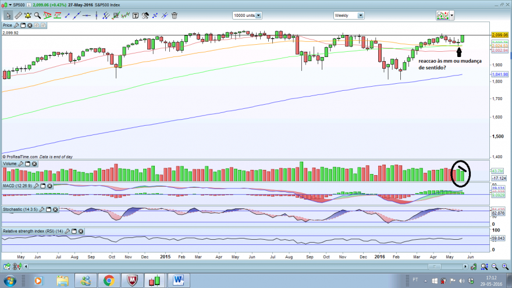Open Google Chrome from the taskbar
This screenshot has height=288, width=512.
tap(109, 280)
